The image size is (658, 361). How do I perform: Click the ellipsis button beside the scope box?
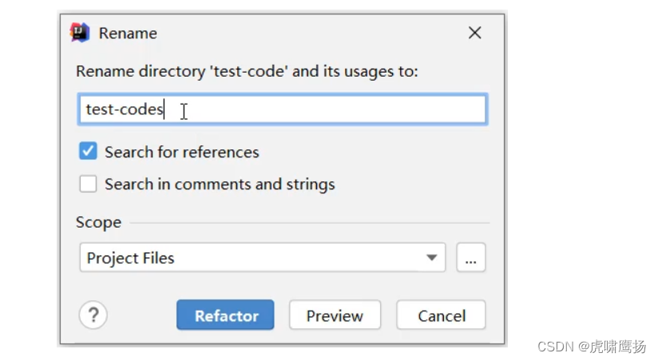471,258
